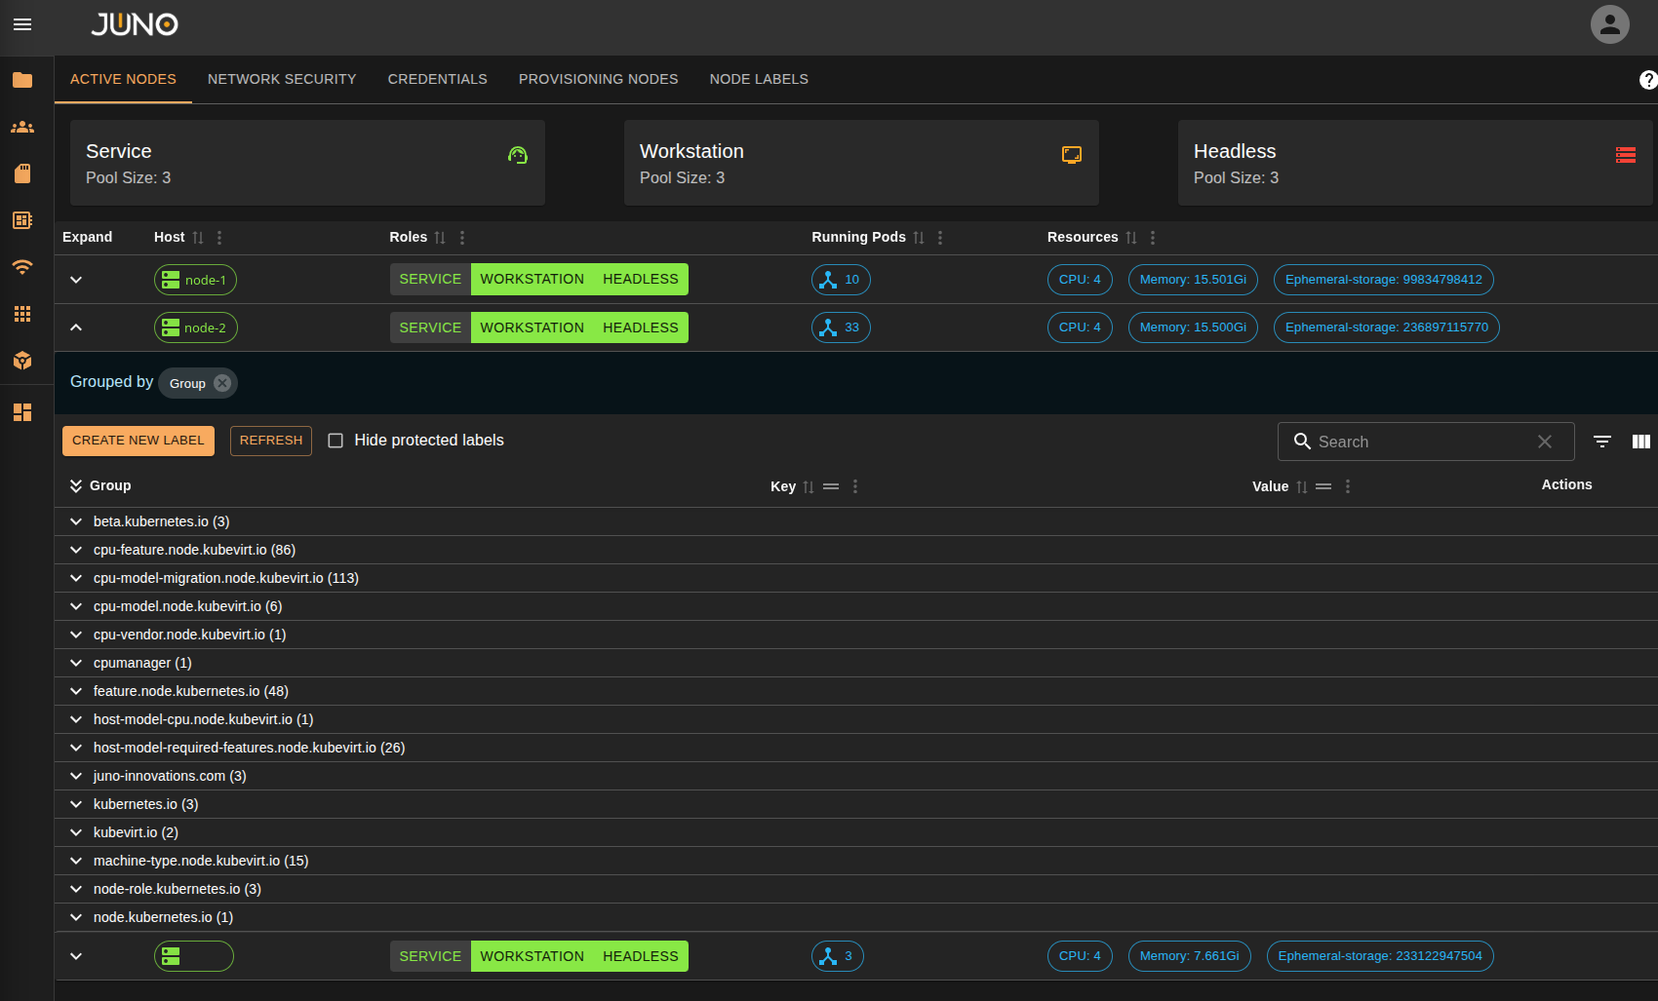Click the column chooser icon
The image size is (1658, 1001).
tap(1640, 442)
